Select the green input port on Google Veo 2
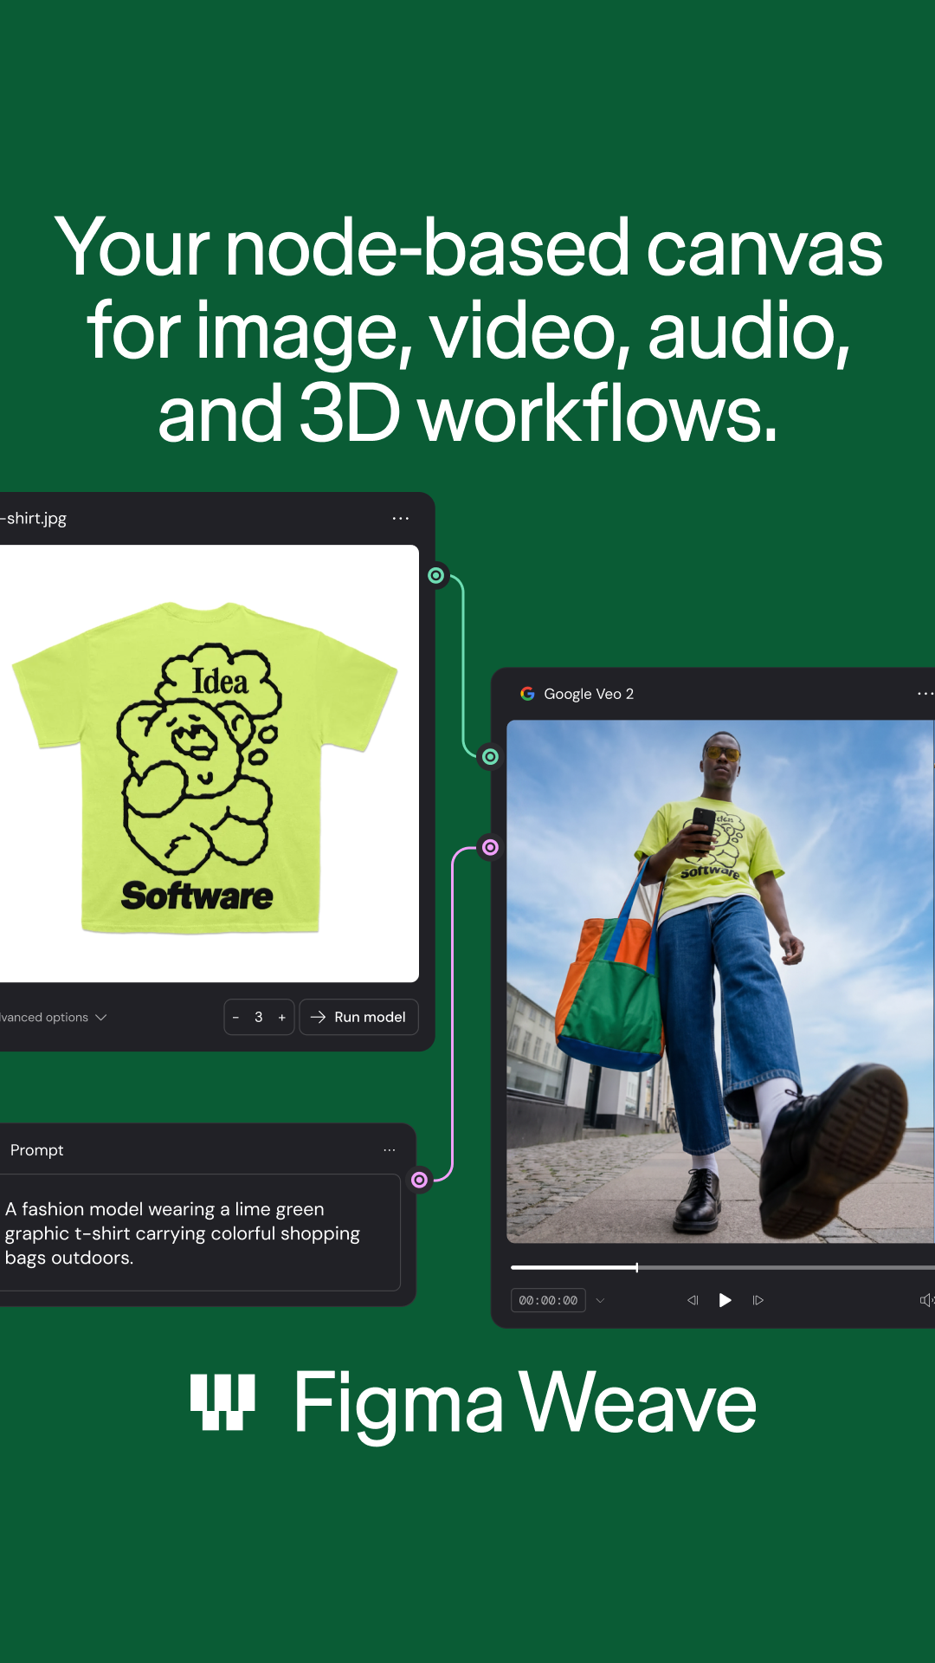 click(x=490, y=757)
